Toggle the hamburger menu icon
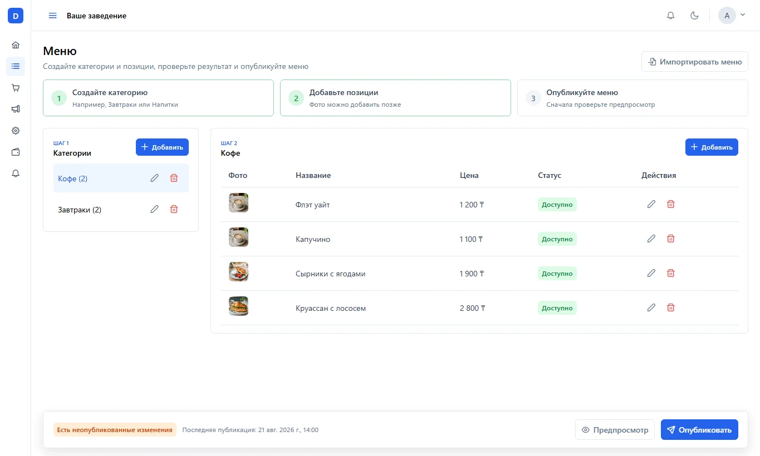 pos(53,16)
